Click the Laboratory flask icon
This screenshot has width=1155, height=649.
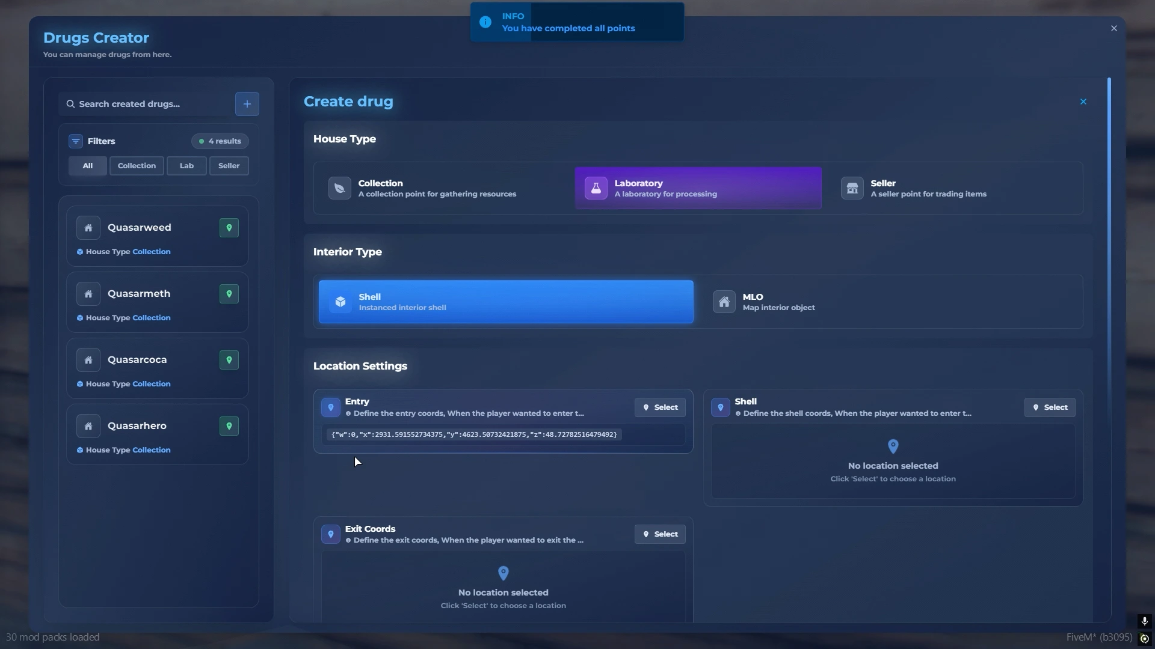(x=596, y=188)
